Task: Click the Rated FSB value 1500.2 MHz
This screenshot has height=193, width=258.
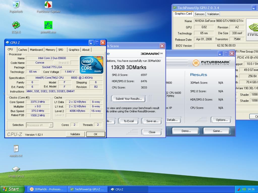Action: coord(38,115)
